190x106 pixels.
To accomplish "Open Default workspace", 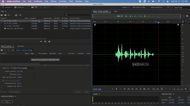I will coord(124,7).
